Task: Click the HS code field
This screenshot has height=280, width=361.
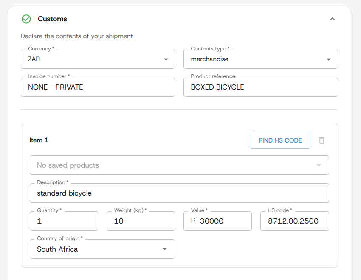Action: click(x=295, y=221)
